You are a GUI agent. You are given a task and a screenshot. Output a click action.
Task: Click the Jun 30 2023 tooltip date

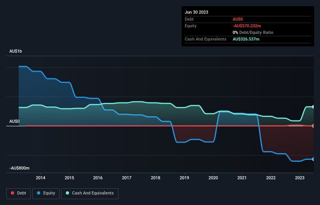tap(196, 12)
